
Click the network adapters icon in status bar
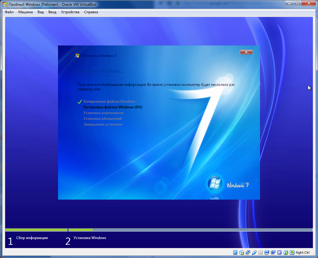pos(247,252)
